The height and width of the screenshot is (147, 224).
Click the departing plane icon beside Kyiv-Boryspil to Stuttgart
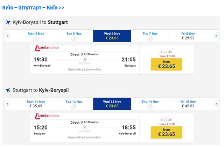tap(8, 23)
